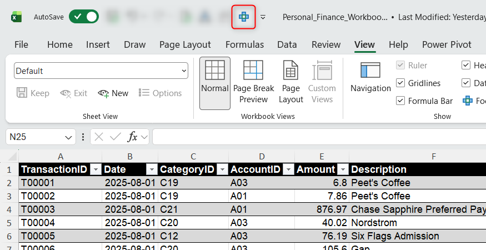This screenshot has height=250, width=486.
Task: Click the workbook title Personal_Finance_Workboo...
Action: coord(335,17)
